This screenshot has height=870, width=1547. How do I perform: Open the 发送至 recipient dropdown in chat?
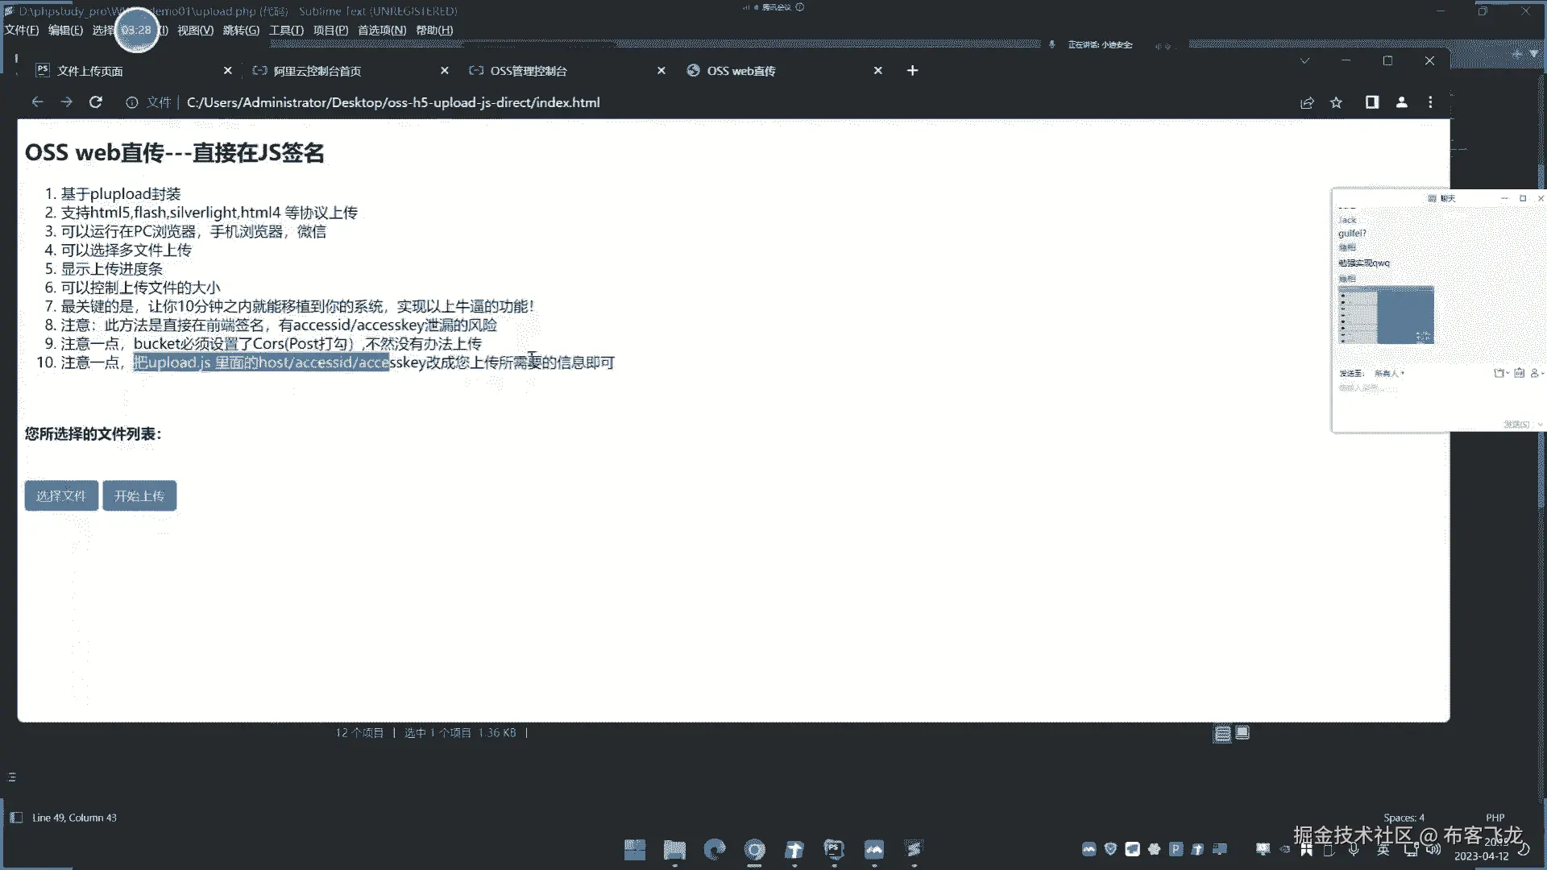pyautogui.click(x=1389, y=374)
